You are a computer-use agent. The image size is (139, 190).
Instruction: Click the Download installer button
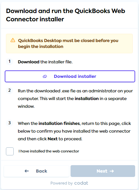tap(70, 76)
